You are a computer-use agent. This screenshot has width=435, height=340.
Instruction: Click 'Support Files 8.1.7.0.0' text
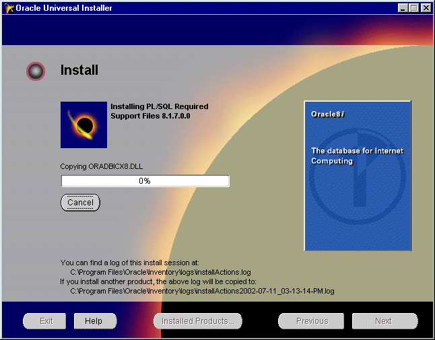point(150,116)
